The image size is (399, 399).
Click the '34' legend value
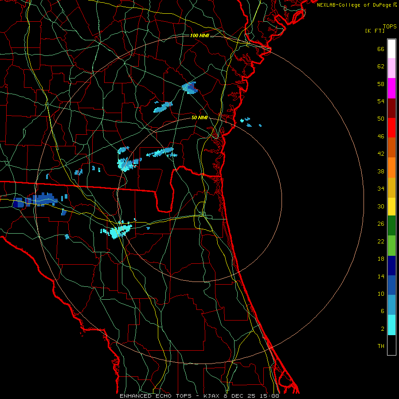[x=381, y=189]
